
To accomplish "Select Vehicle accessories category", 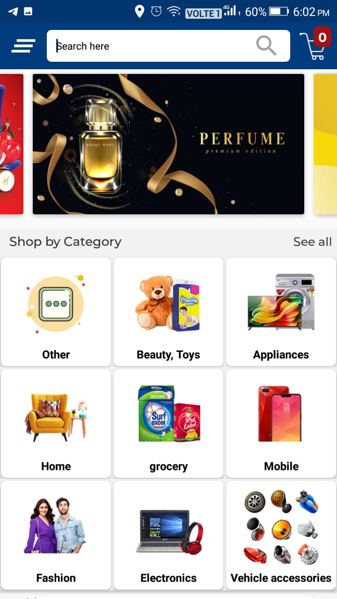I will coord(281,535).
